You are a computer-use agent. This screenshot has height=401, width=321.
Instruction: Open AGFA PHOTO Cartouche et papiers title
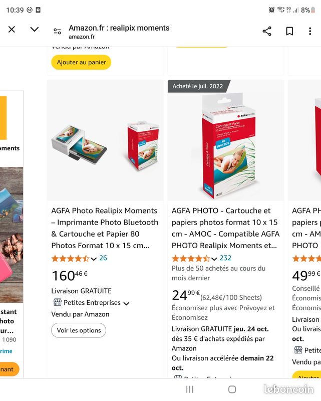pyautogui.click(x=226, y=228)
